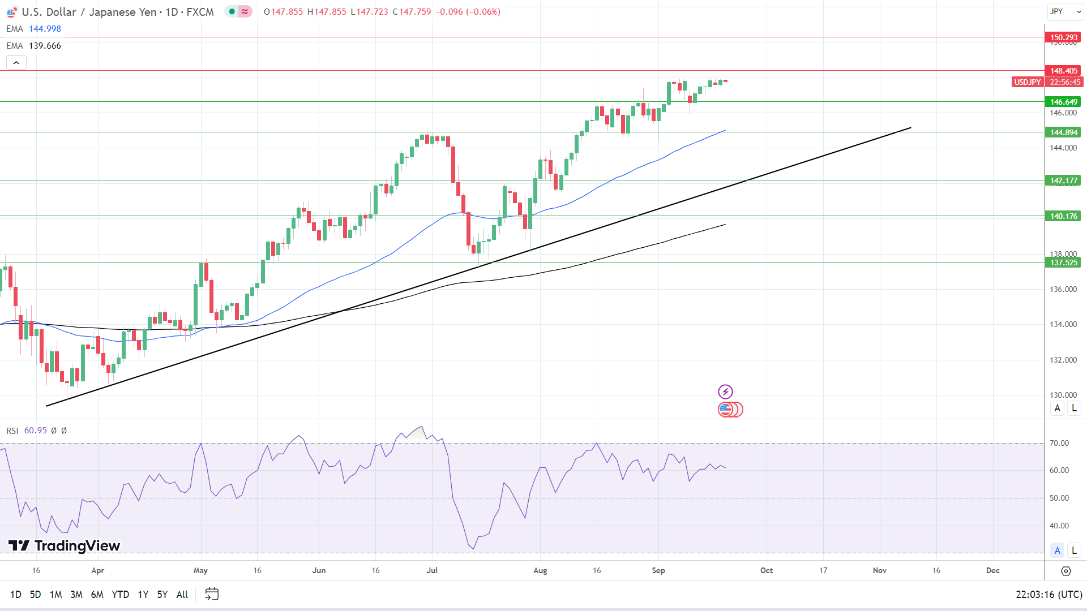Toggle auto scale on price axis

(x=1057, y=408)
